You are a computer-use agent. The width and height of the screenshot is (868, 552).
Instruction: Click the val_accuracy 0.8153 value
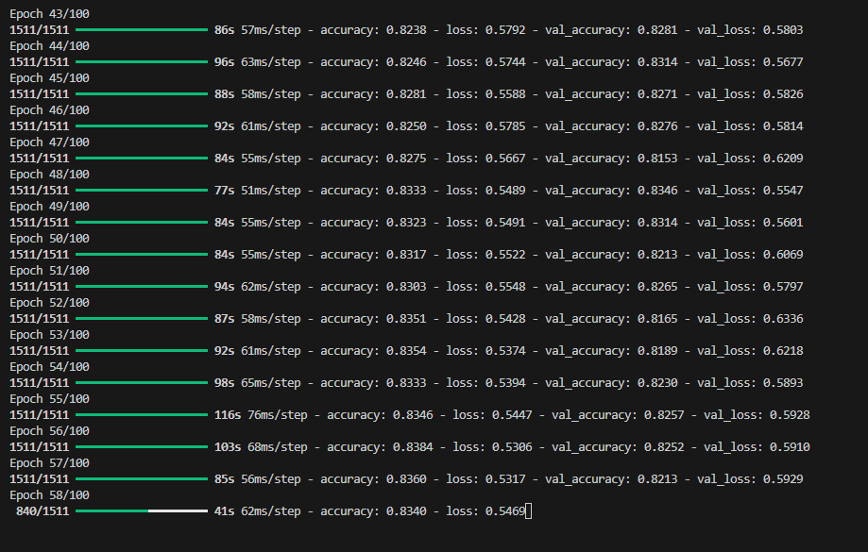tap(657, 159)
